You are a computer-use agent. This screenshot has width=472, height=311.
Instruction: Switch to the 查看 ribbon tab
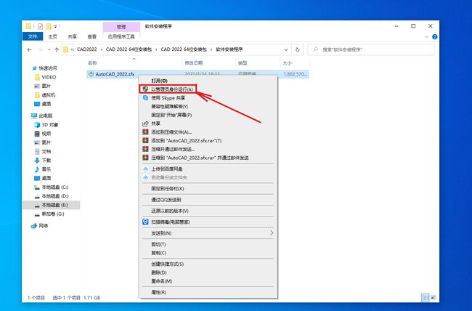point(91,36)
